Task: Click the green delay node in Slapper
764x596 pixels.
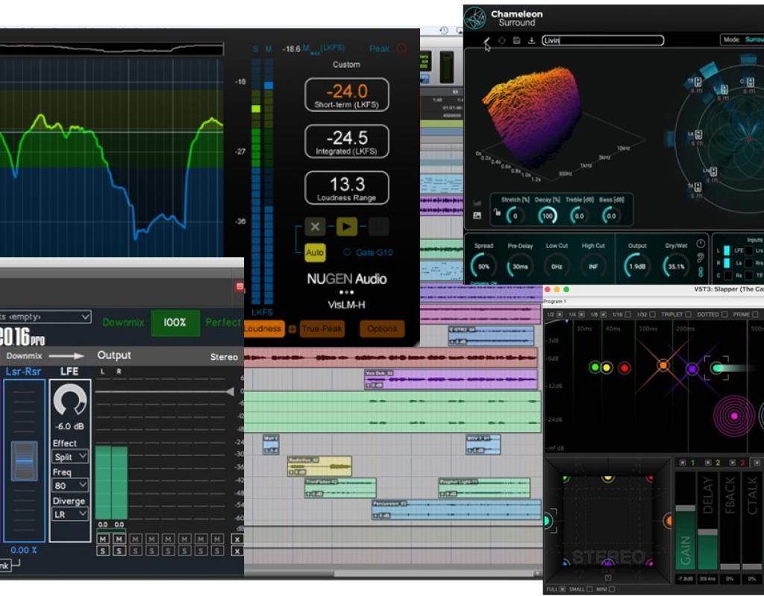Action: coord(595,367)
